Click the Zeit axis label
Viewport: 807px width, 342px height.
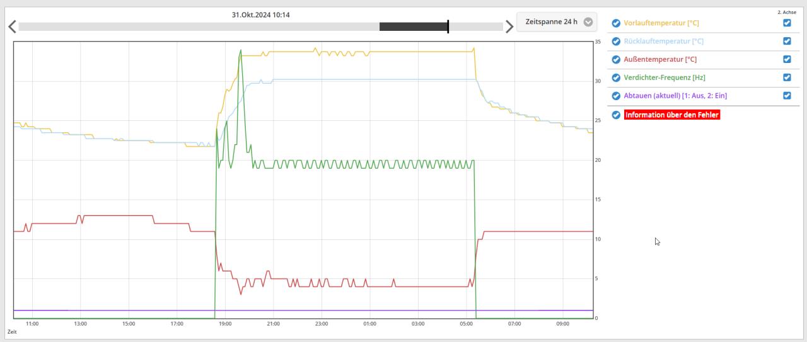[12, 332]
